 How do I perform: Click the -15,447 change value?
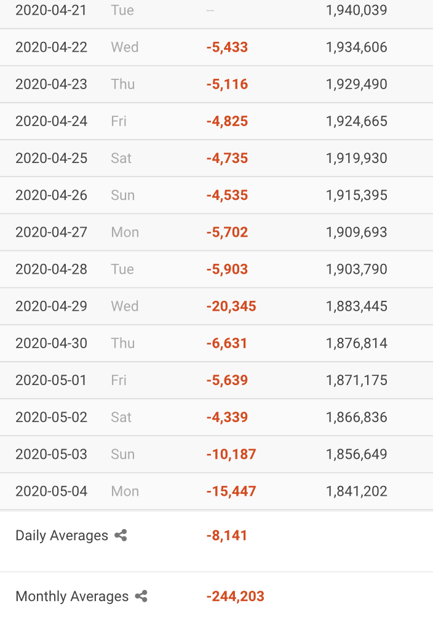point(231,491)
